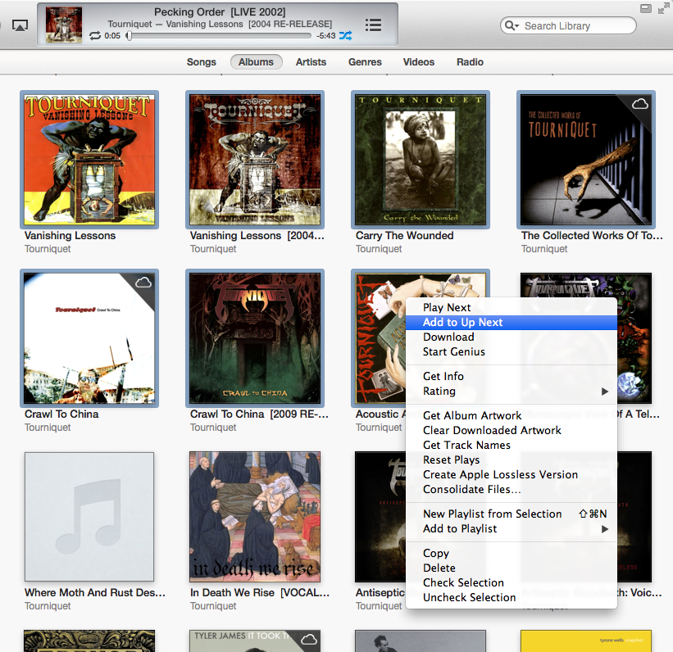The image size is (673, 652).
Task: Choose Copy from context menu
Action: [x=512, y=554]
